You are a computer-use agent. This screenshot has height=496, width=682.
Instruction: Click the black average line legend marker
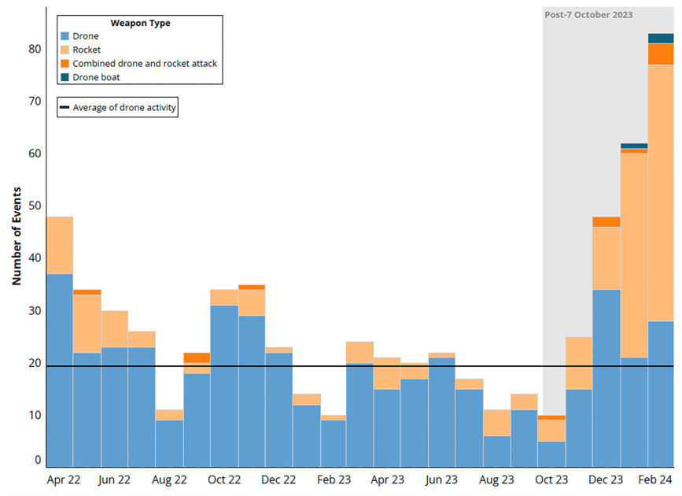click(x=65, y=108)
